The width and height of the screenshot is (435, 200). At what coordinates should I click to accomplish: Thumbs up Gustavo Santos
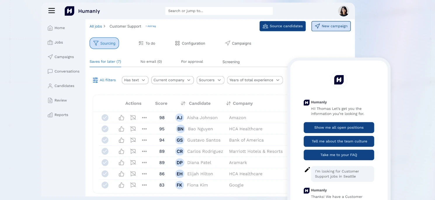121,140
